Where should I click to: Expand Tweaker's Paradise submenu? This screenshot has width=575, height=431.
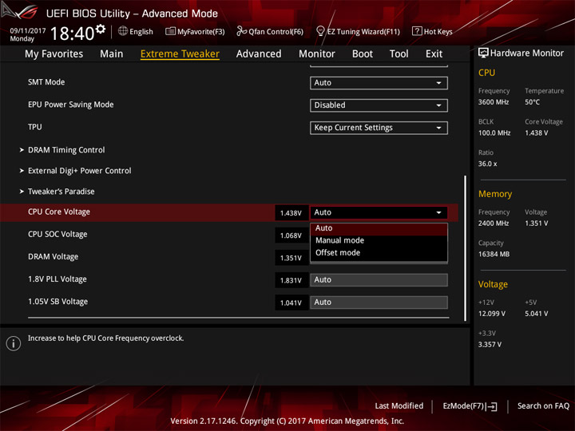point(61,192)
